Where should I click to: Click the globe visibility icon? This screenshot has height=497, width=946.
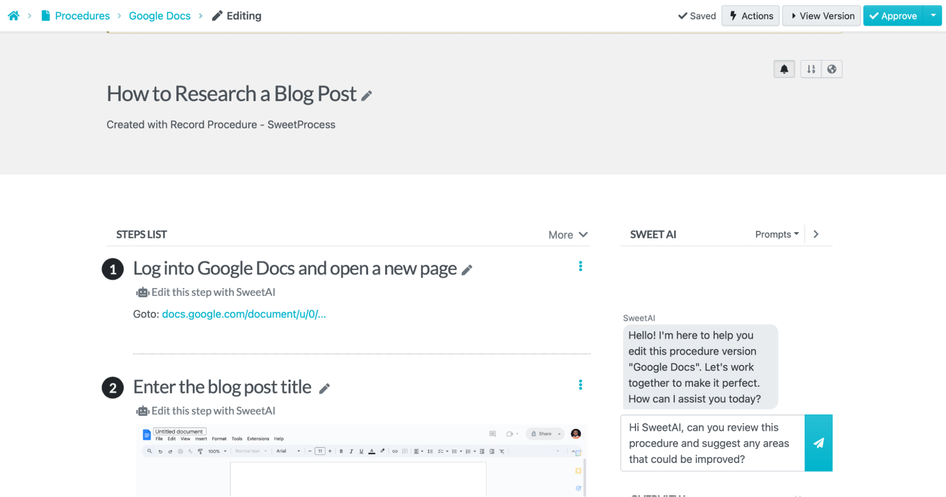click(831, 69)
